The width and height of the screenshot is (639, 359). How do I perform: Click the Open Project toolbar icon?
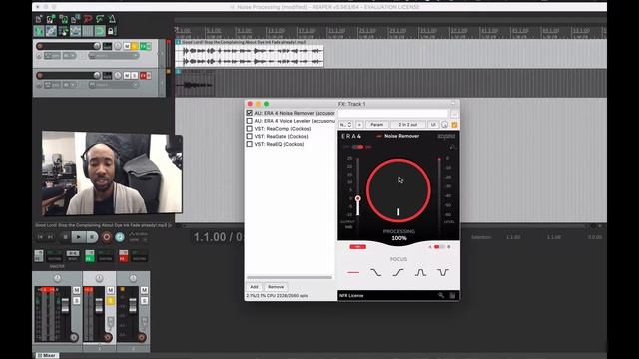51,19
